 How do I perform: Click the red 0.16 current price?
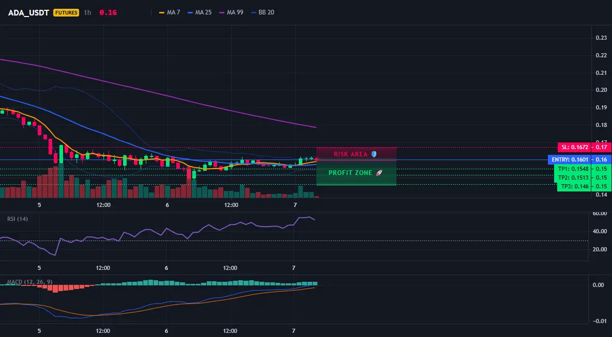[x=108, y=12]
